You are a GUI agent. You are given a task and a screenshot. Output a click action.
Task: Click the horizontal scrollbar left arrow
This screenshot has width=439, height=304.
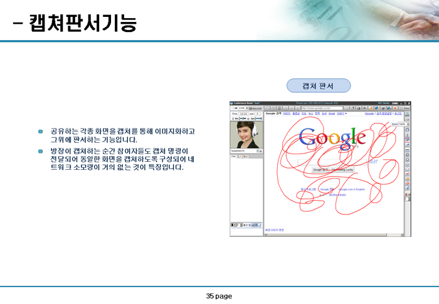click(x=265, y=234)
